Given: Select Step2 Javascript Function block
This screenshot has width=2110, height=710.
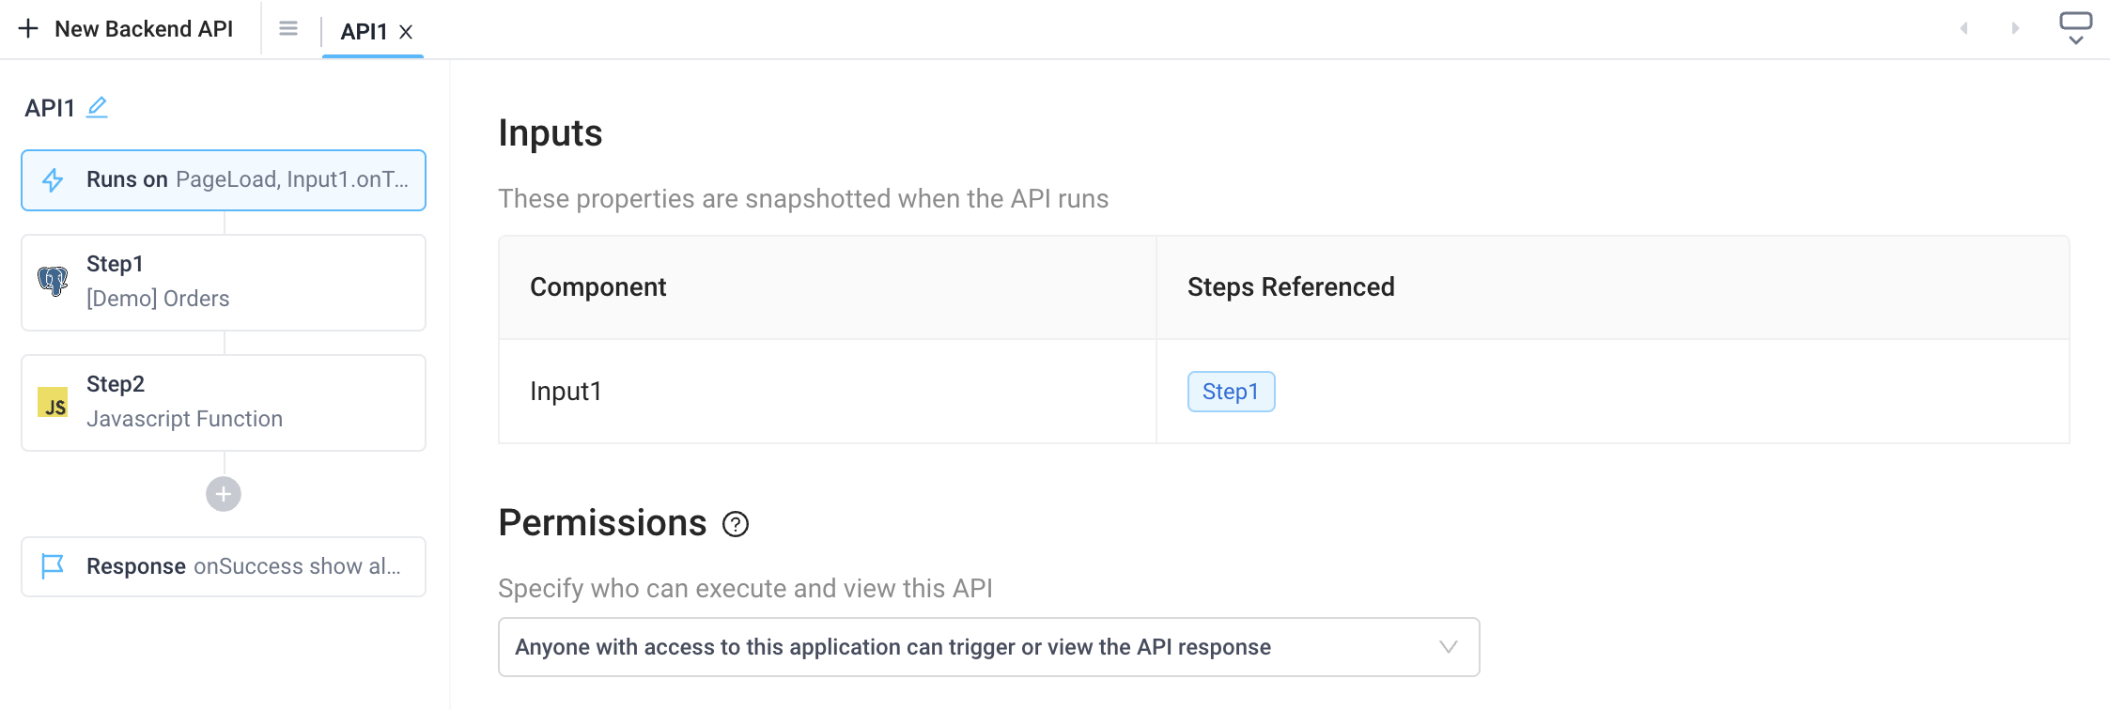Looking at the screenshot, I should [224, 403].
